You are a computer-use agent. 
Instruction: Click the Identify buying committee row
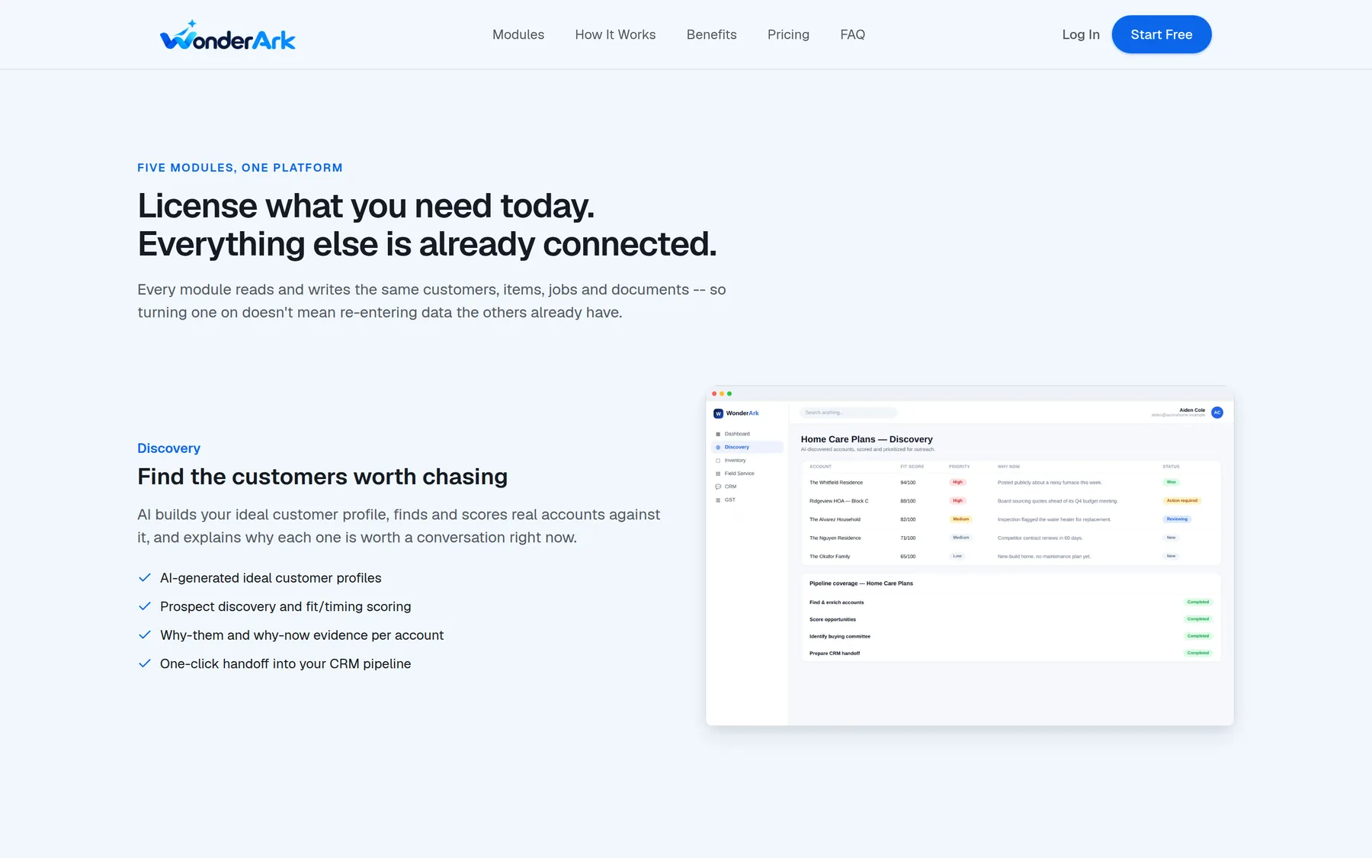(1011, 636)
